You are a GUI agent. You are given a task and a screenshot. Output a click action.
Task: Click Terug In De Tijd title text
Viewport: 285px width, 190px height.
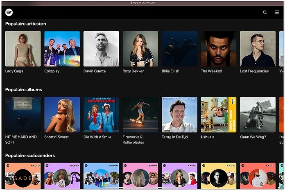click(175, 137)
